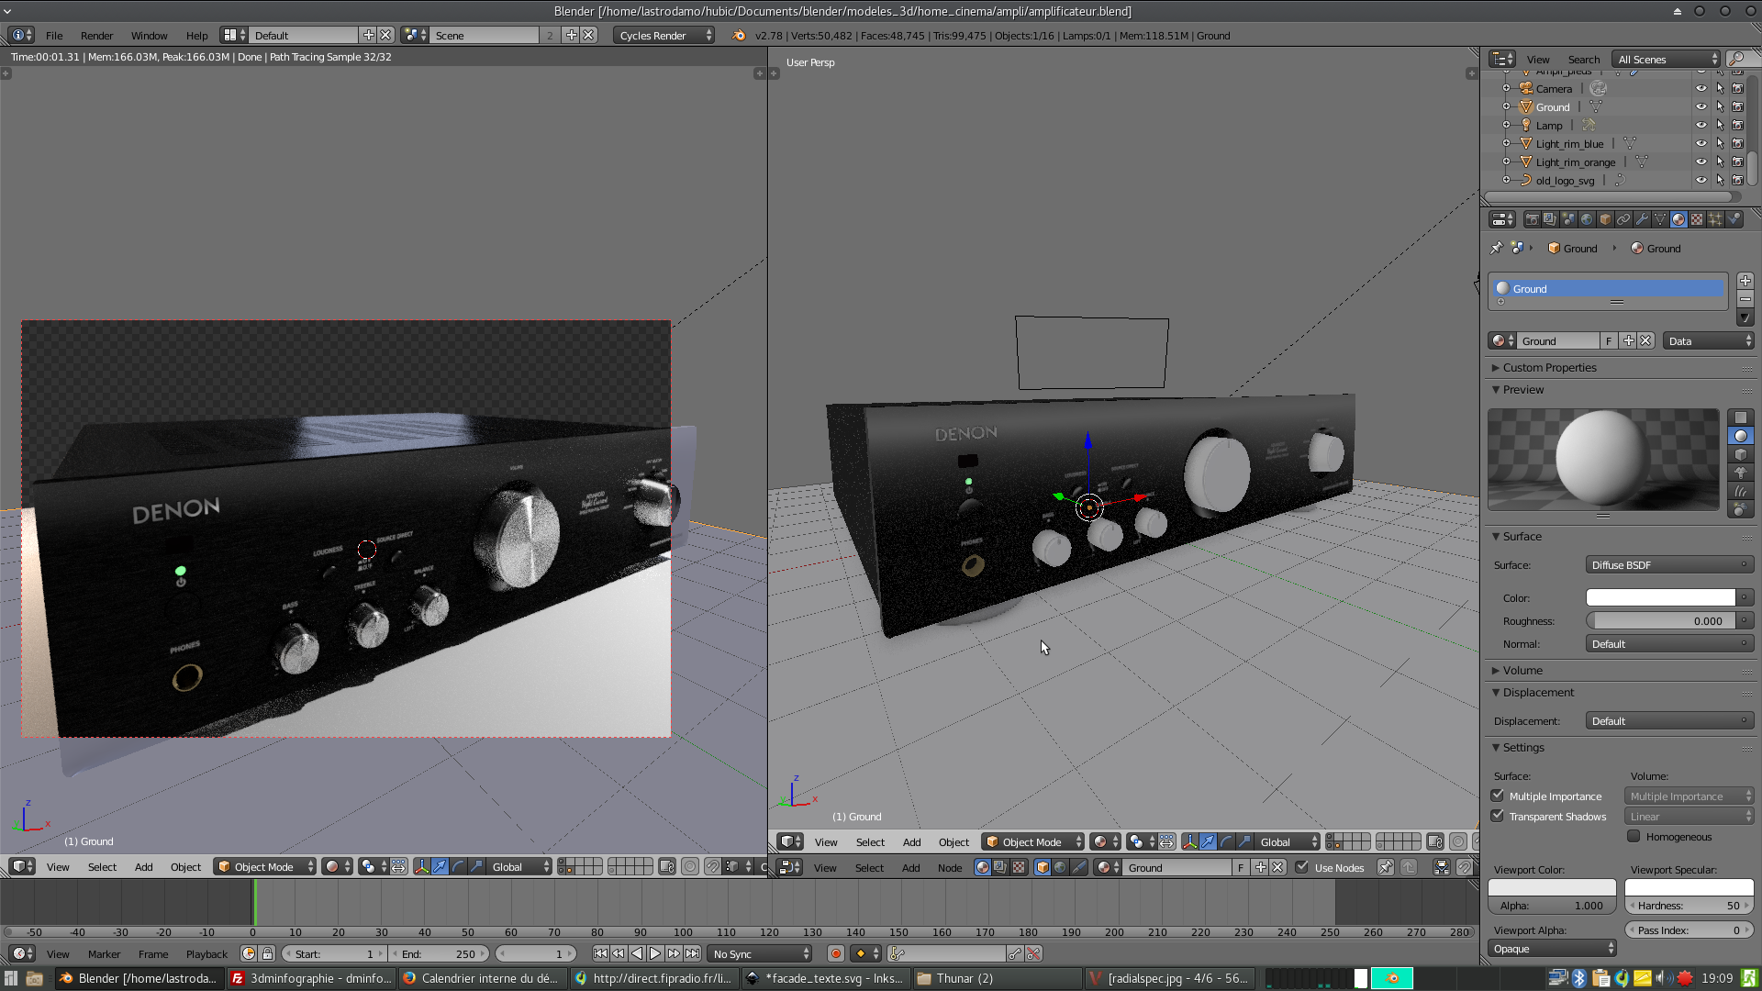Hide the Camera object via eye icon
Viewport: 1762px width, 991px height.
tap(1701, 89)
